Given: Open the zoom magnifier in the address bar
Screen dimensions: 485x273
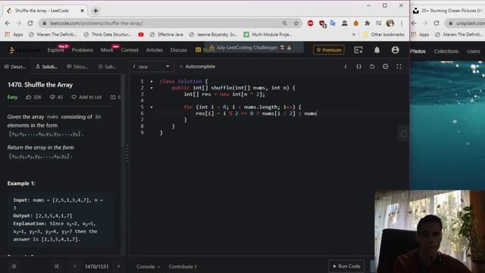Looking at the screenshot, I should click(285, 24).
